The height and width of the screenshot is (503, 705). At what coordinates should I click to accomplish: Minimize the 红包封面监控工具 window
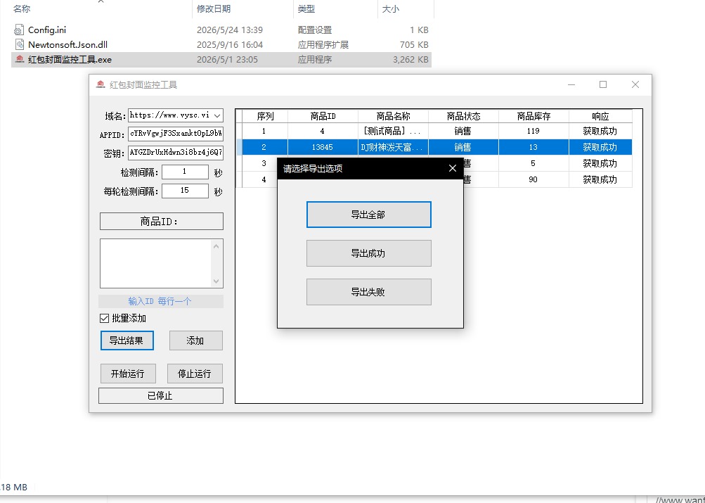click(571, 84)
